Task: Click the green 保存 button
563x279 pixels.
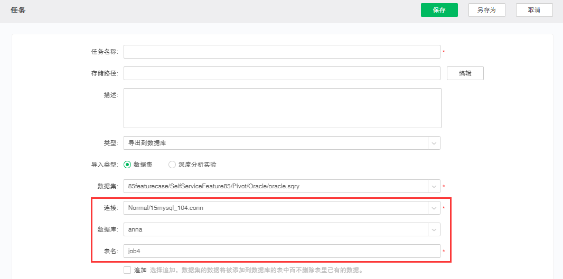Action: pos(439,10)
